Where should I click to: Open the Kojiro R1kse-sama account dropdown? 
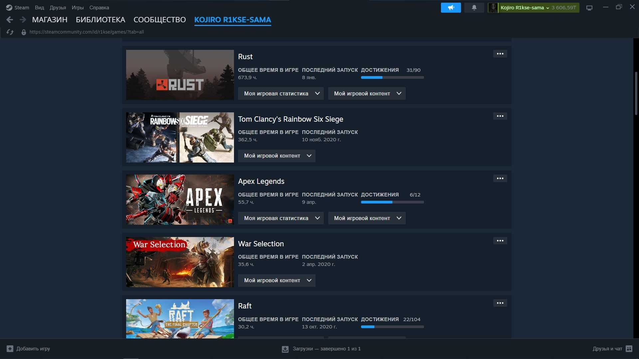tap(525, 8)
